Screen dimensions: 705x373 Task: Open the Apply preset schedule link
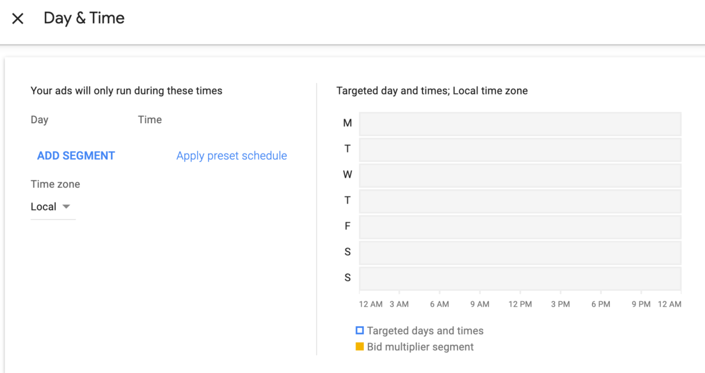pyautogui.click(x=231, y=155)
